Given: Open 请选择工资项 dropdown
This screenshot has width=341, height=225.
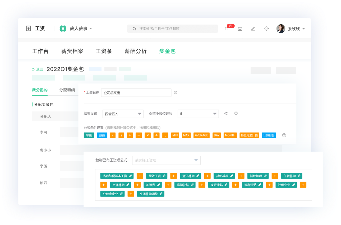Looking at the screenshot, I should click(x=166, y=160).
